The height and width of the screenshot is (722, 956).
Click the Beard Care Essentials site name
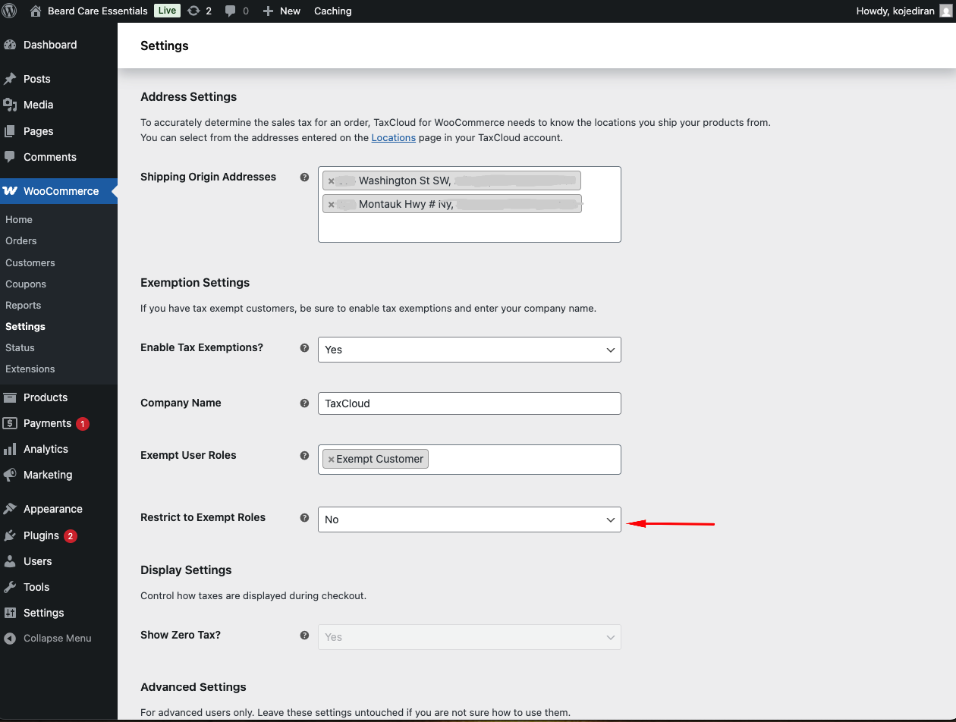click(98, 11)
